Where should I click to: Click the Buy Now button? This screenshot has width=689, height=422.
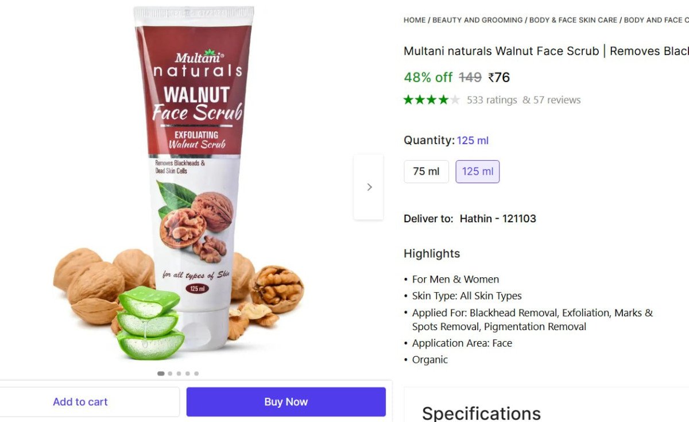click(286, 402)
